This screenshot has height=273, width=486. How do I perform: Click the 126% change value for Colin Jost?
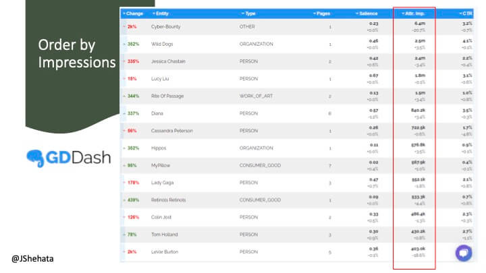click(133, 217)
